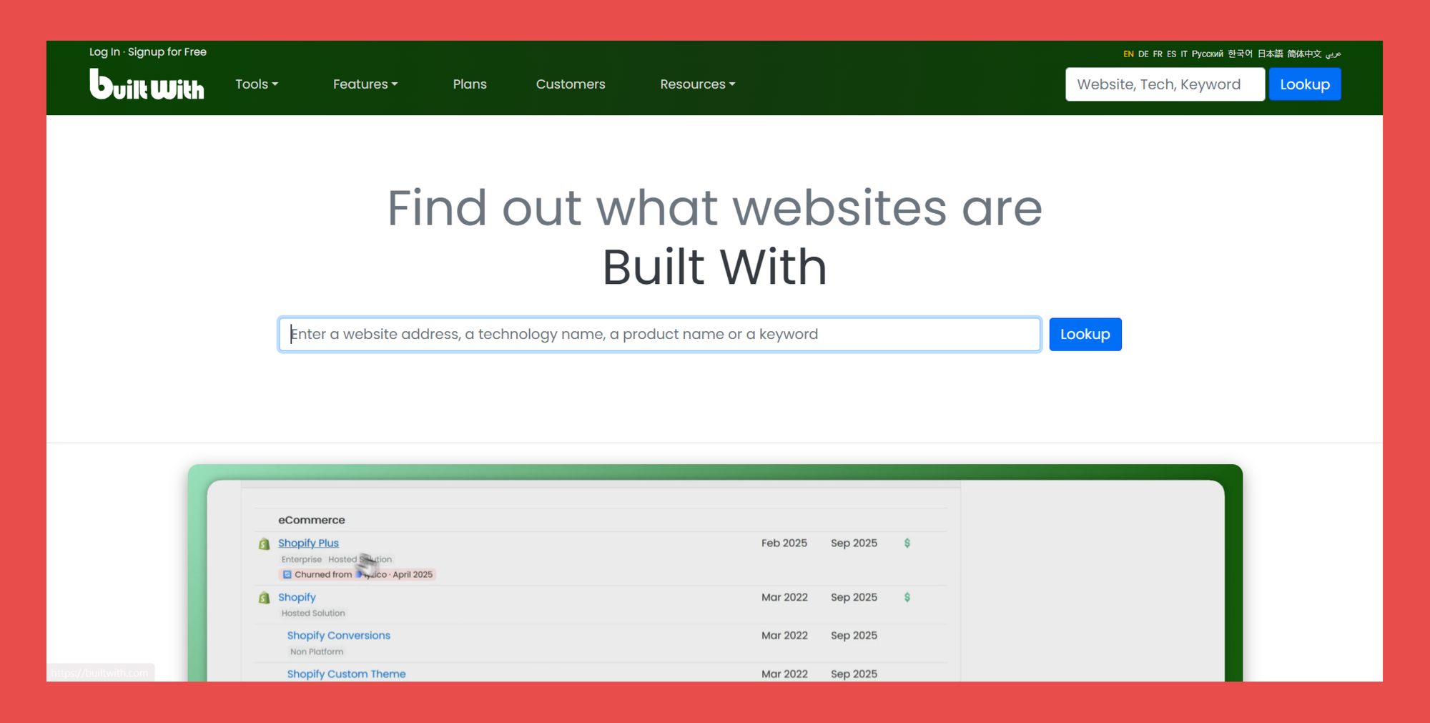The height and width of the screenshot is (723, 1430).
Task: Click the dollar icon on the Shopify row
Action: 907,598
